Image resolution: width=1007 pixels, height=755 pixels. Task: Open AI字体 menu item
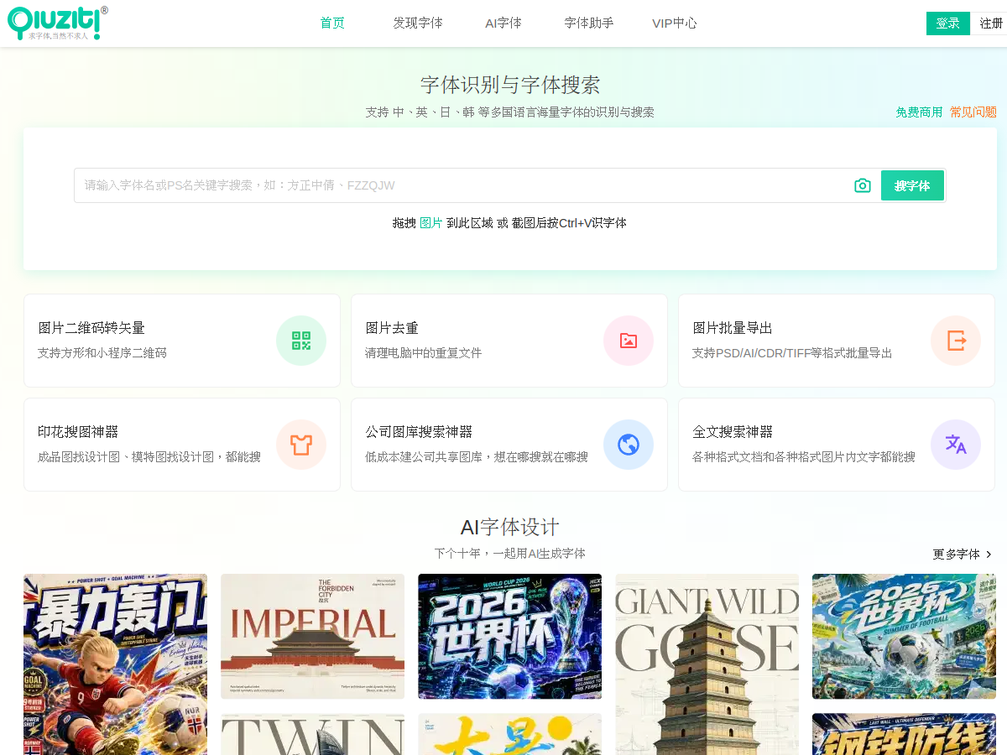[x=503, y=23]
